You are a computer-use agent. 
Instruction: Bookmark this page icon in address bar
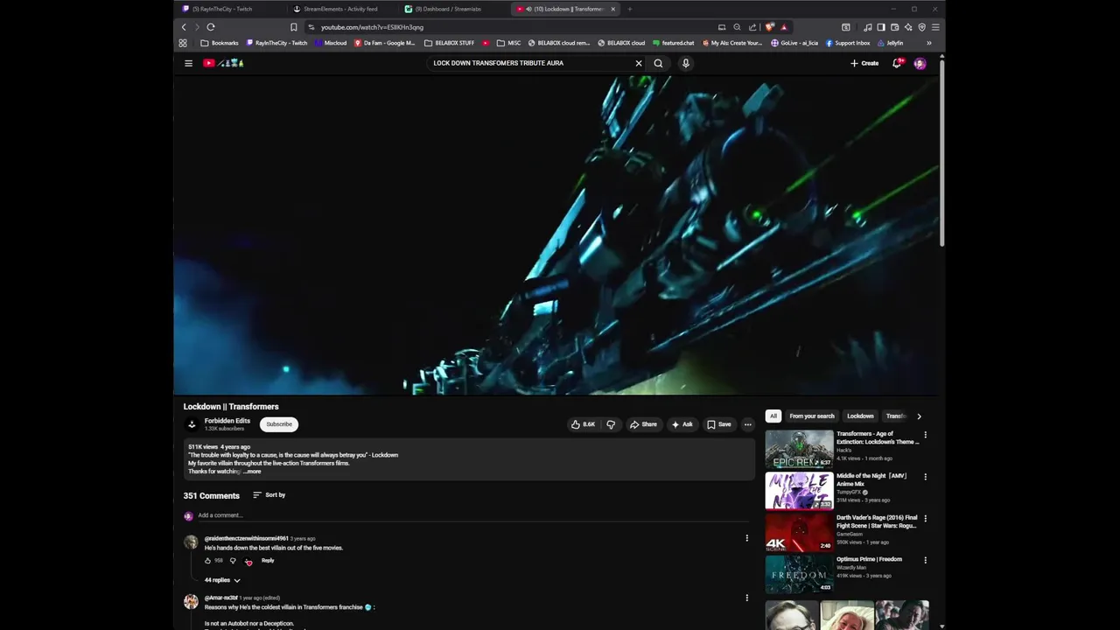pyautogui.click(x=294, y=27)
